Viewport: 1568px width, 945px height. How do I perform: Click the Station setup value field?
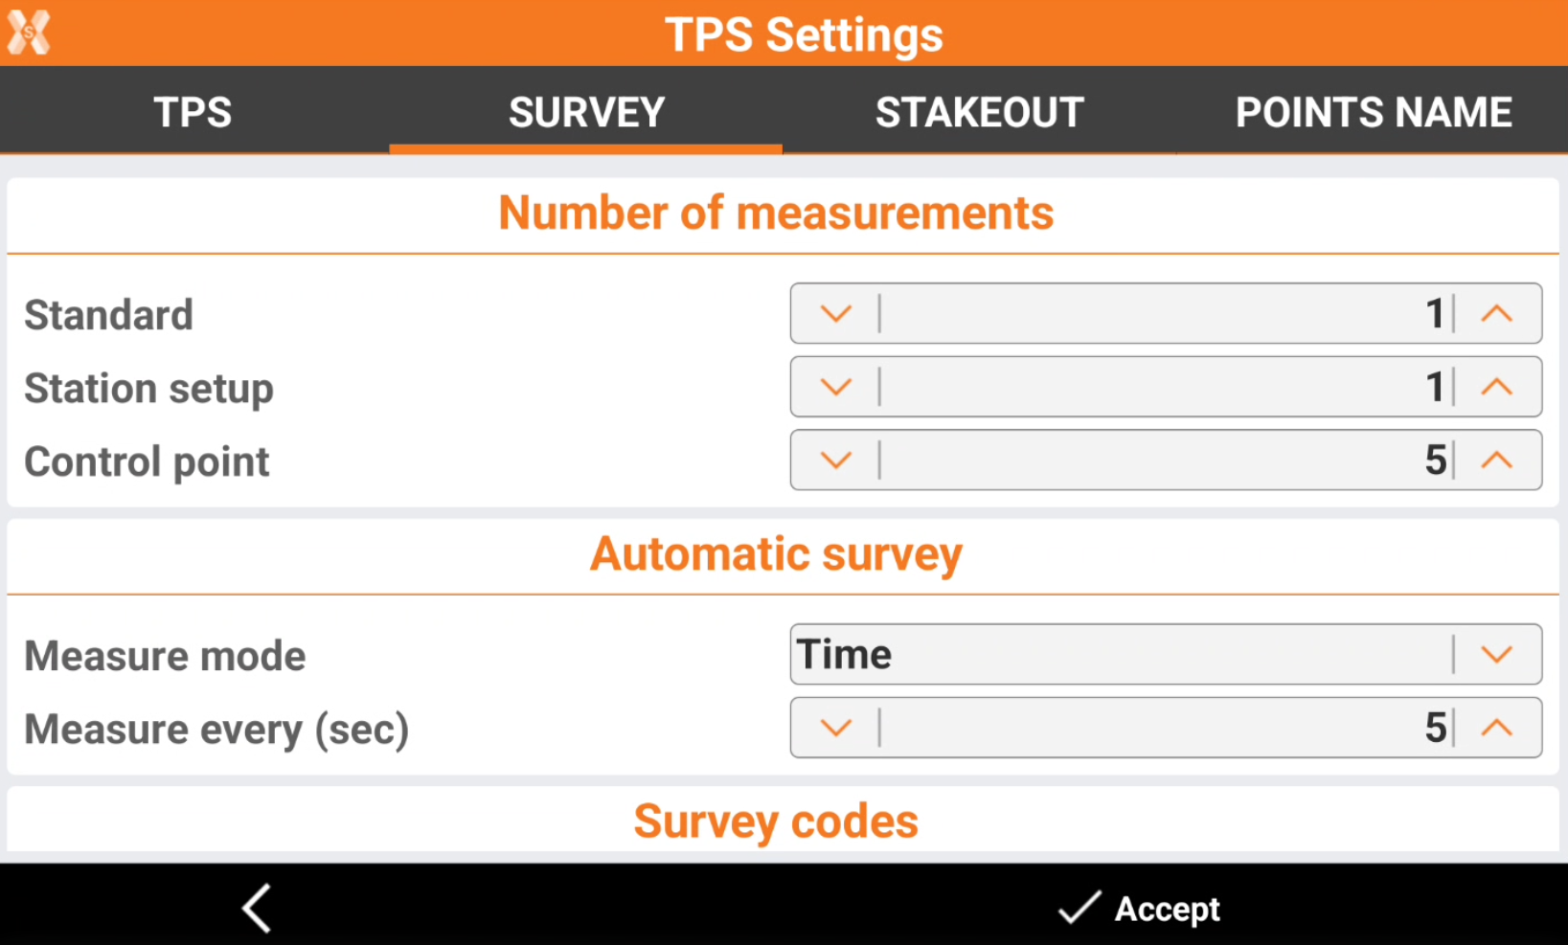(1164, 387)
